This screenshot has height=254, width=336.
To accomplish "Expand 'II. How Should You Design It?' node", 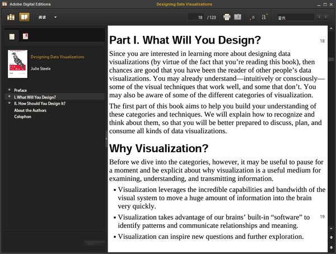I will point(9,104).
